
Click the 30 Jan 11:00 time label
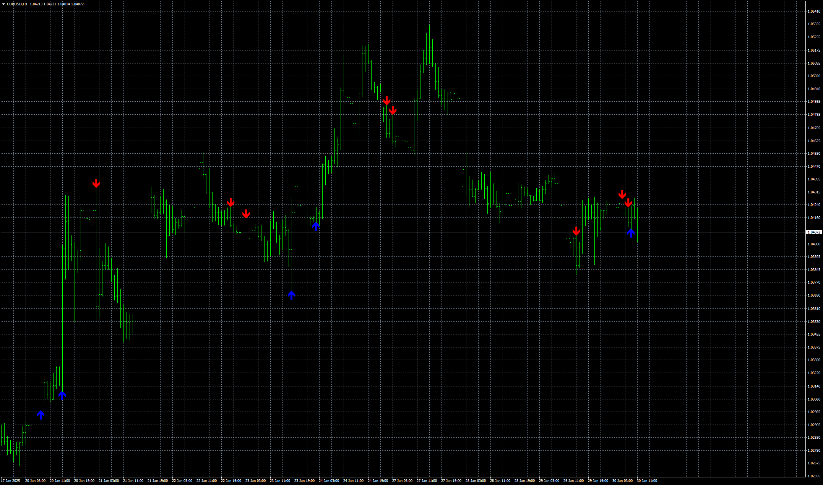(647, 481)
